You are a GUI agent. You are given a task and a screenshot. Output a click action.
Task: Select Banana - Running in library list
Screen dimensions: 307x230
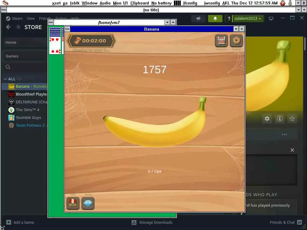pyautogui.click(x=25, y=87)
